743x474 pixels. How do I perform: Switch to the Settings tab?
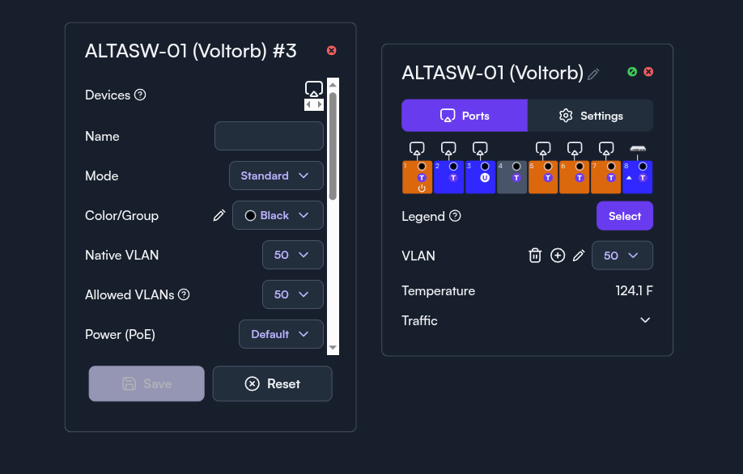(590, 116)
